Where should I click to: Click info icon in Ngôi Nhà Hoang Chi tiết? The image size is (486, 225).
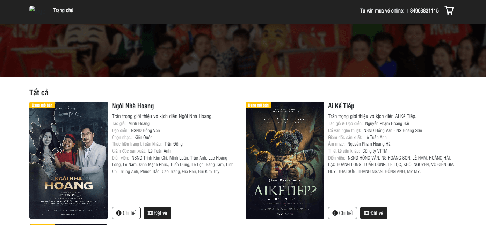(x=119, y=213)
